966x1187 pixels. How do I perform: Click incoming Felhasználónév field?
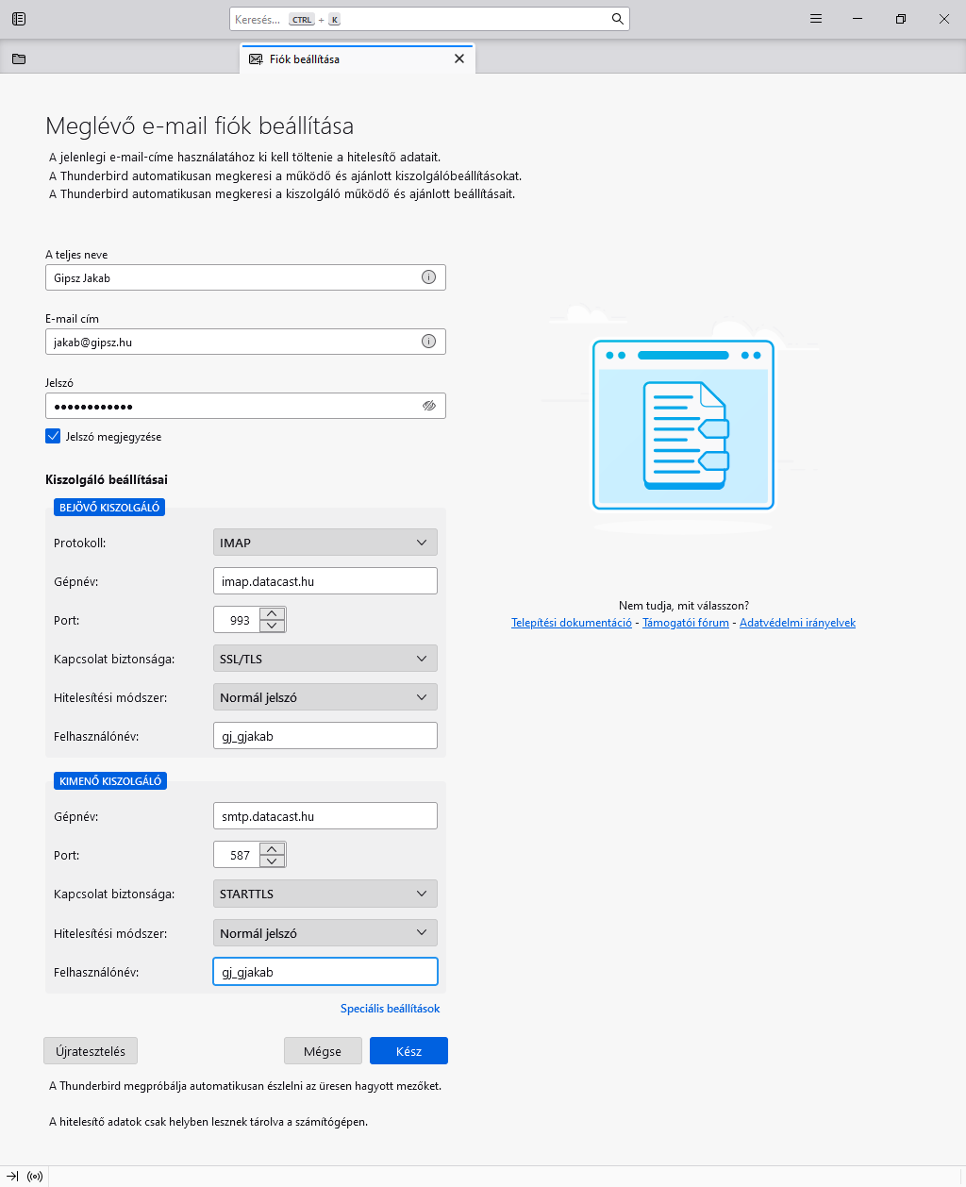tap(325, 736)
